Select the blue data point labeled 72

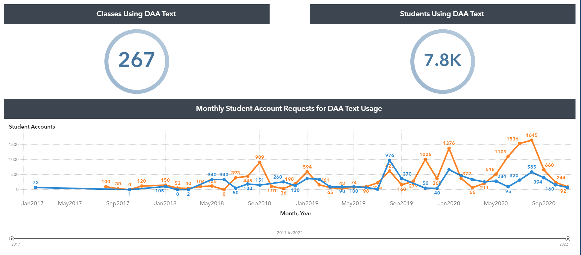[x=35, y=188]
